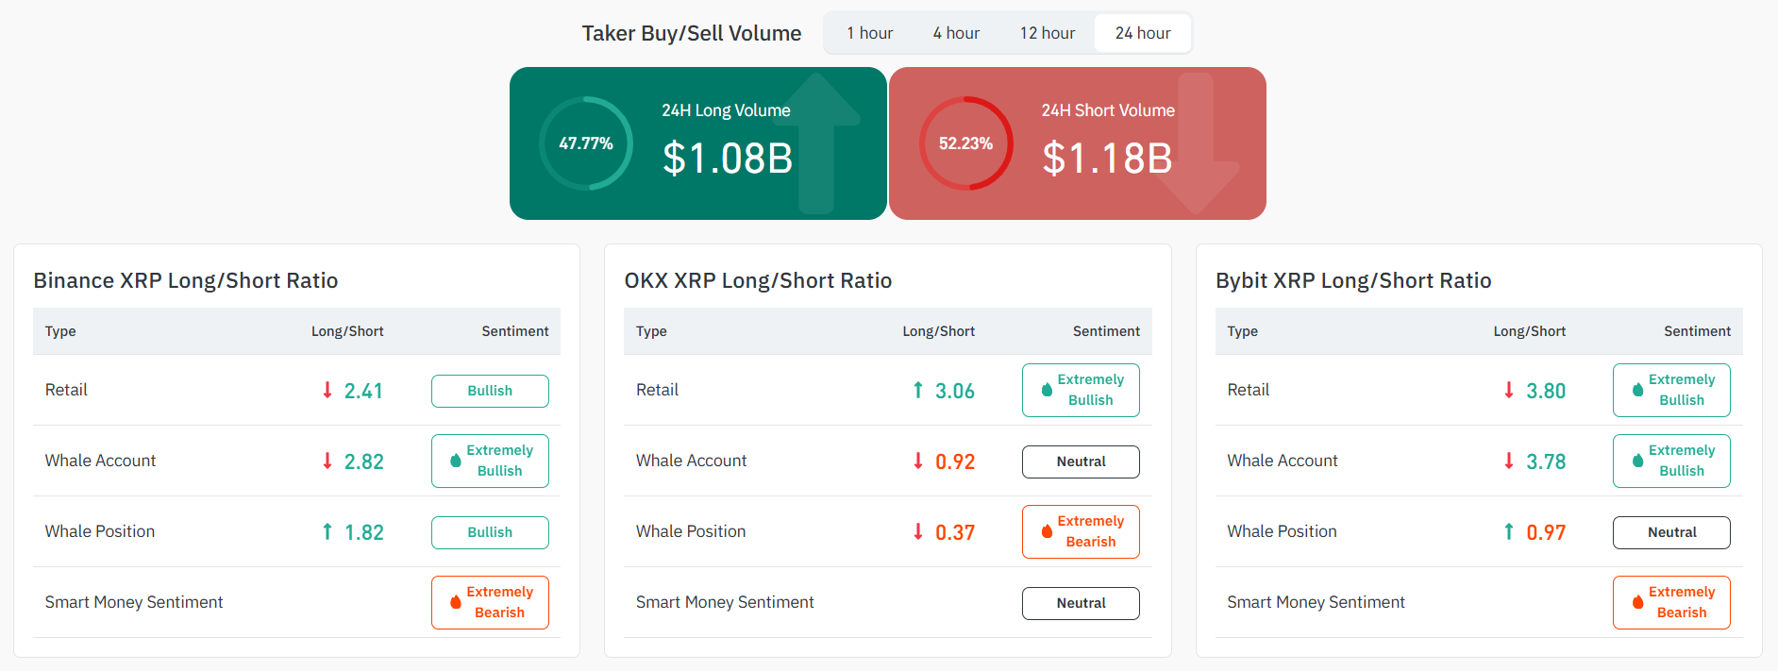Click OKX Whale Account Neutral badge
This screenshot has width=1778, height=671.
[1081, 461]
